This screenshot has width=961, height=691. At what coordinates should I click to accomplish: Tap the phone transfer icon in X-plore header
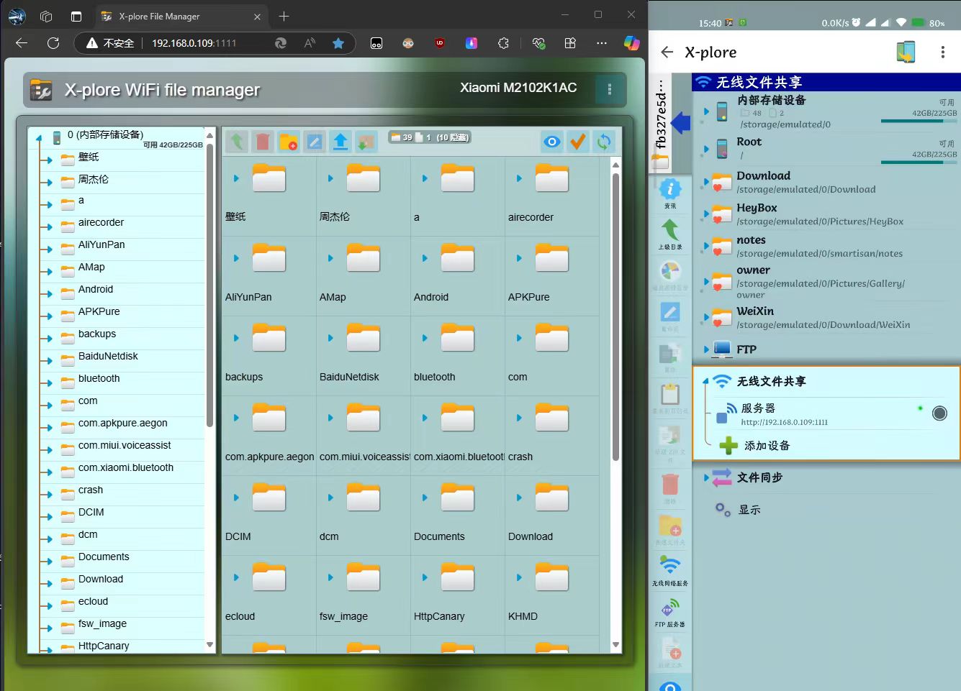906,52
